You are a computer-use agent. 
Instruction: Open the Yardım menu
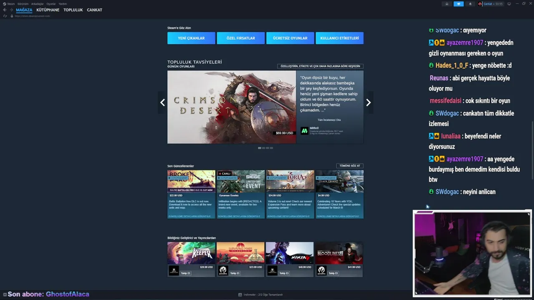[x=63, y=4]
